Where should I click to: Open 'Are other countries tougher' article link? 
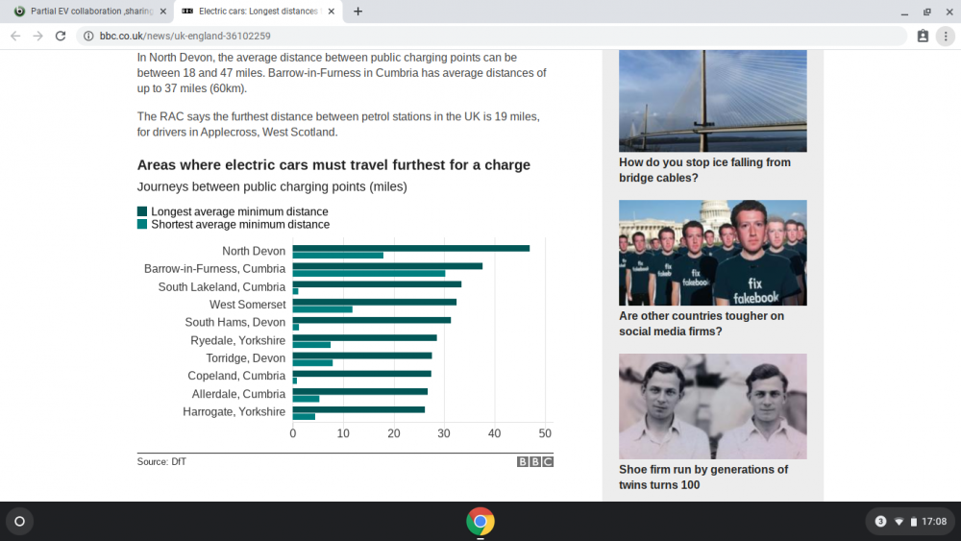[702, 324]
